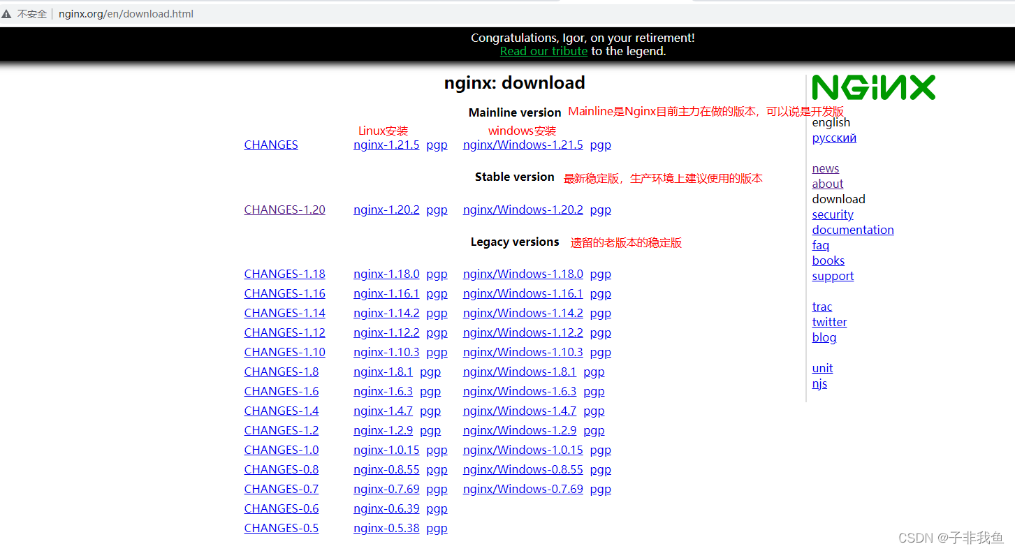Open the security sidebar link
The width and height of the screenshot is (1015, 551).
(x=833, y=214)
